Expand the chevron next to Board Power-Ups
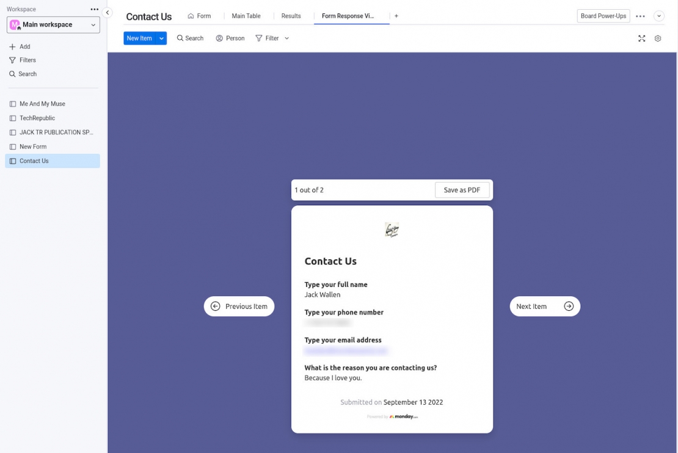 pos(659,15)
